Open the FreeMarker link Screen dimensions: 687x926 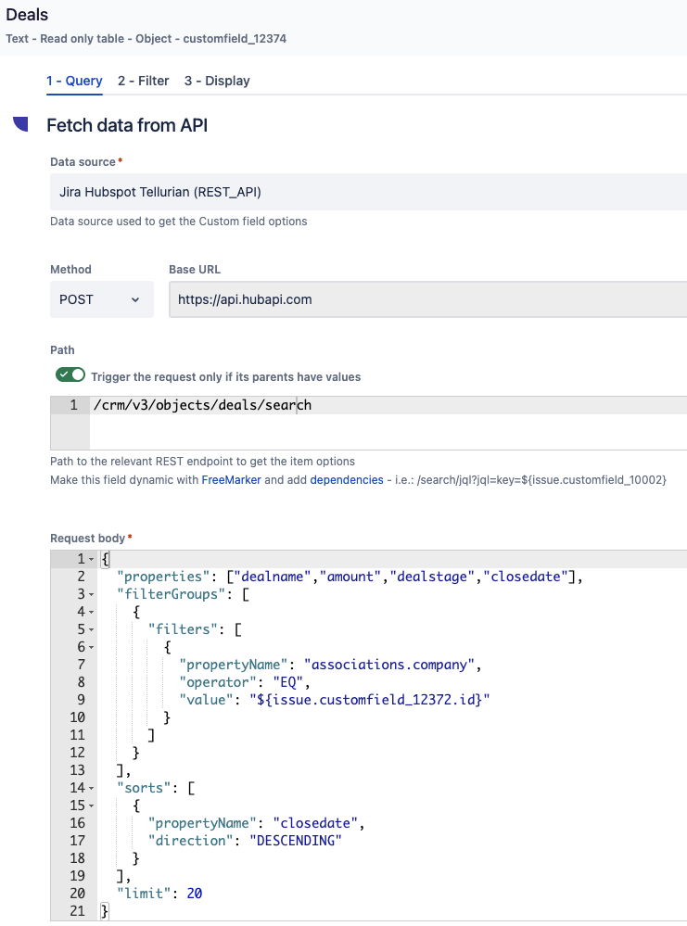point(231,480)
